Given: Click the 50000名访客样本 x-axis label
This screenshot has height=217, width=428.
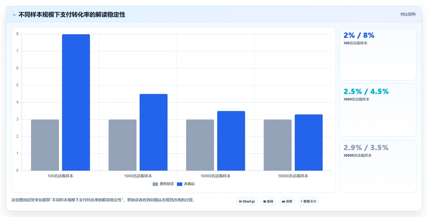Looking at the screenshot, I should coord(293,176).
